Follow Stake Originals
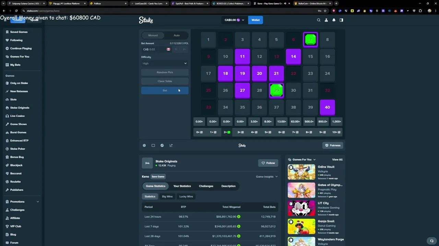 click(x=268, y=163)
